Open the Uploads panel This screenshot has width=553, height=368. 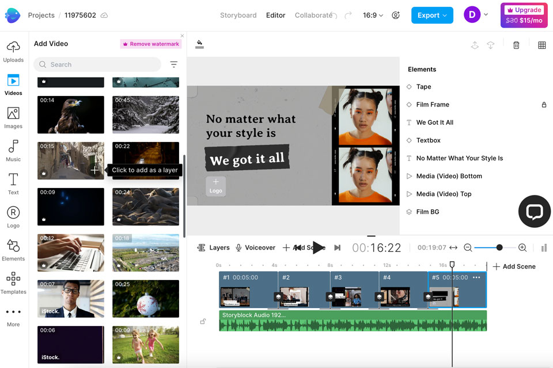tap(13, 51)
